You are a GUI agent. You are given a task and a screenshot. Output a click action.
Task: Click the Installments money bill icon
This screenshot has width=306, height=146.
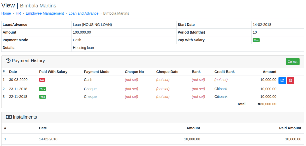[x=9, y=117]
